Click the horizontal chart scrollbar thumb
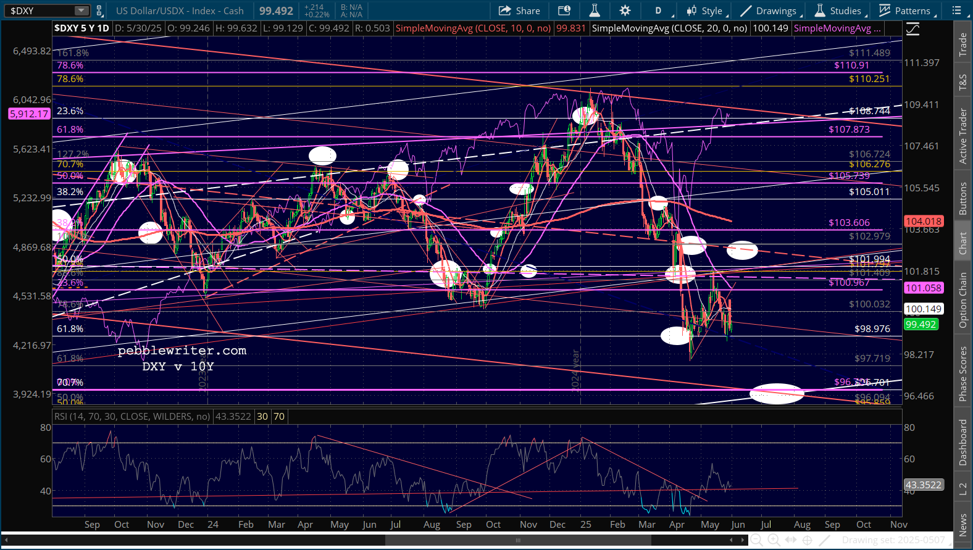This screenshot has height=550, width=973. coord(518,540)
